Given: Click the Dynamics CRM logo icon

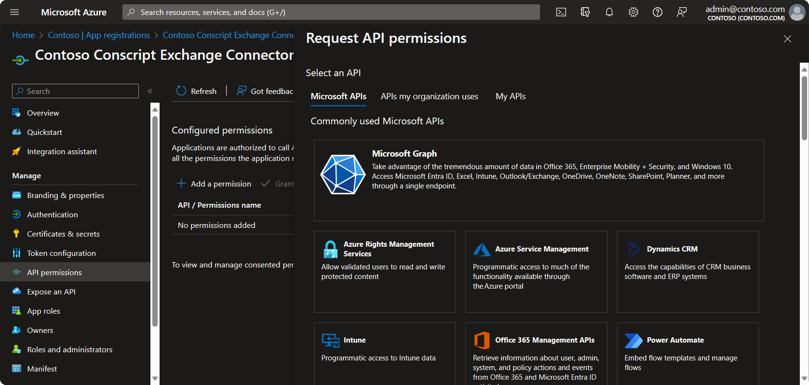Looking at the screenshot, I should point(634,249).
